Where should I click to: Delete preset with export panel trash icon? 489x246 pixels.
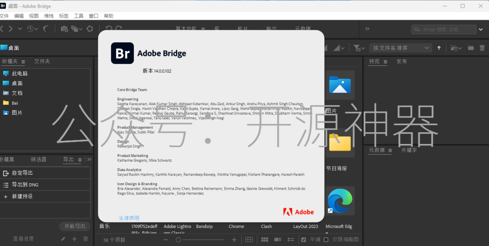pos(86,239)
